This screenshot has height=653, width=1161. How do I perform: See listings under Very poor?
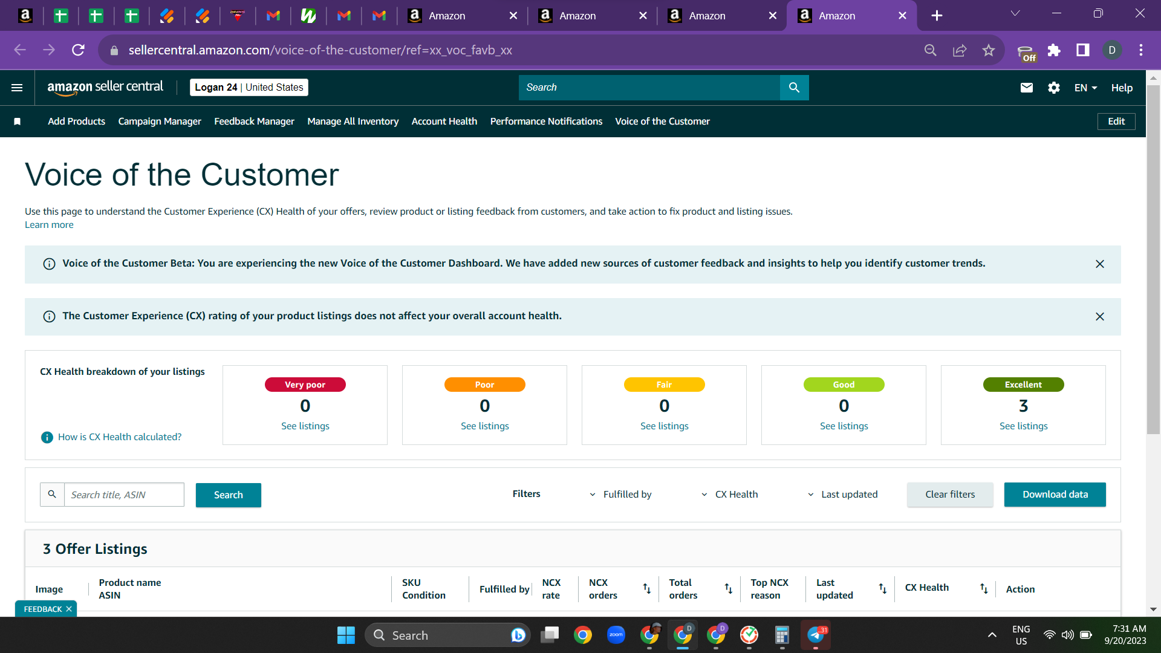tap(305, 426)
